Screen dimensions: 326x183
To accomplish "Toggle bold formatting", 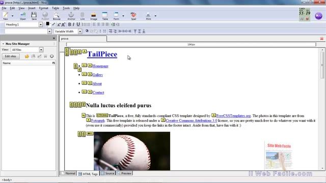I will tap(69, 24).
